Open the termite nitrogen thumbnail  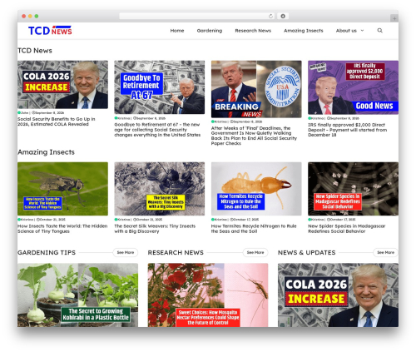256,189
